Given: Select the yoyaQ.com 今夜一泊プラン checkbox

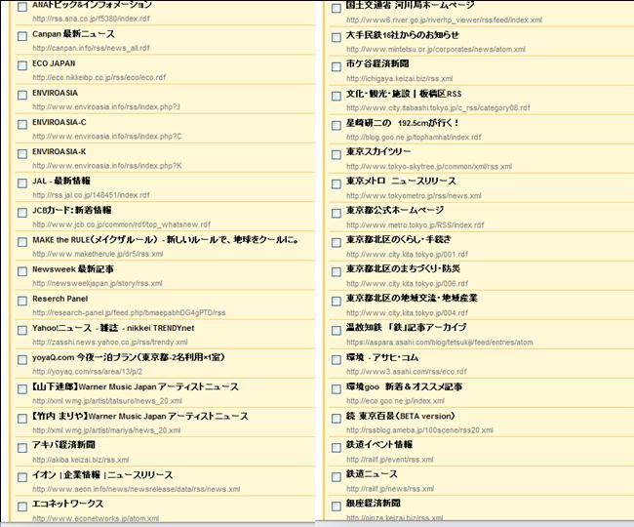Looking at the screenshot, I should (x=22, y=359).
